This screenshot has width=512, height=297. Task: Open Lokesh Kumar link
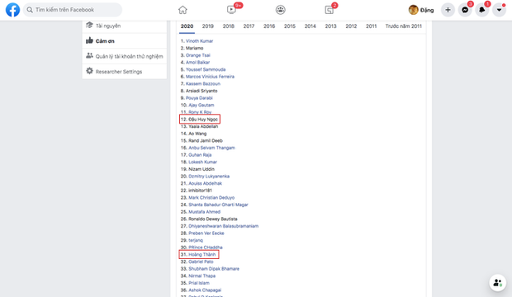tap(202, 163)
